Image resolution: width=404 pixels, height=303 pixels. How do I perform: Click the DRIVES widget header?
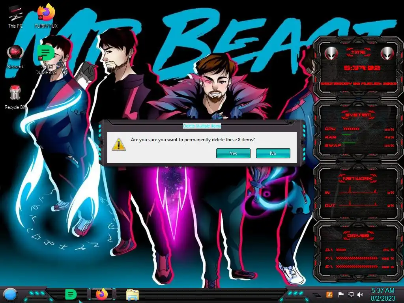(358, 236)
